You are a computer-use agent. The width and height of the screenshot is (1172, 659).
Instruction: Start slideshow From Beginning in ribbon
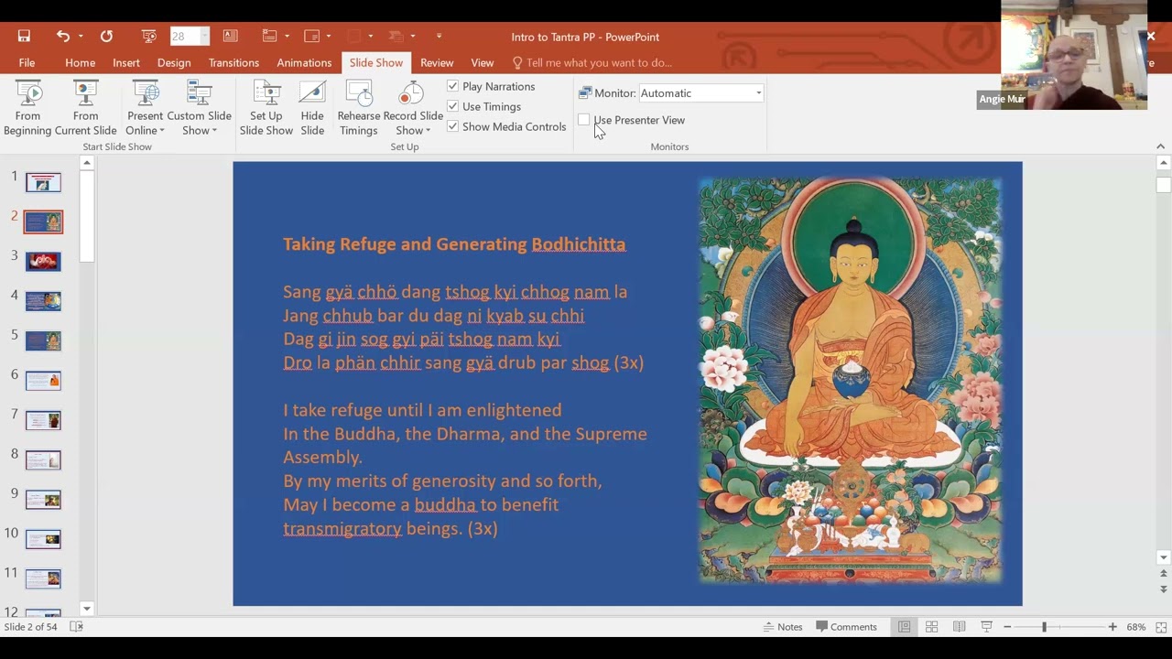[27, 108]
